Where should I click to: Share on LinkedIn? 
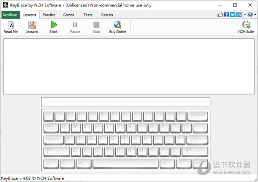click(239, 15)
